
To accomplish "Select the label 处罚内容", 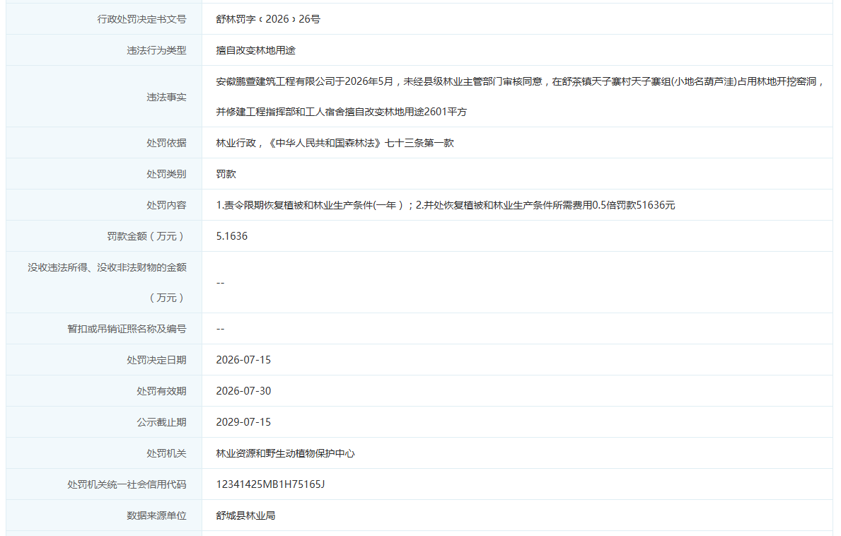I will click(166, 205).
